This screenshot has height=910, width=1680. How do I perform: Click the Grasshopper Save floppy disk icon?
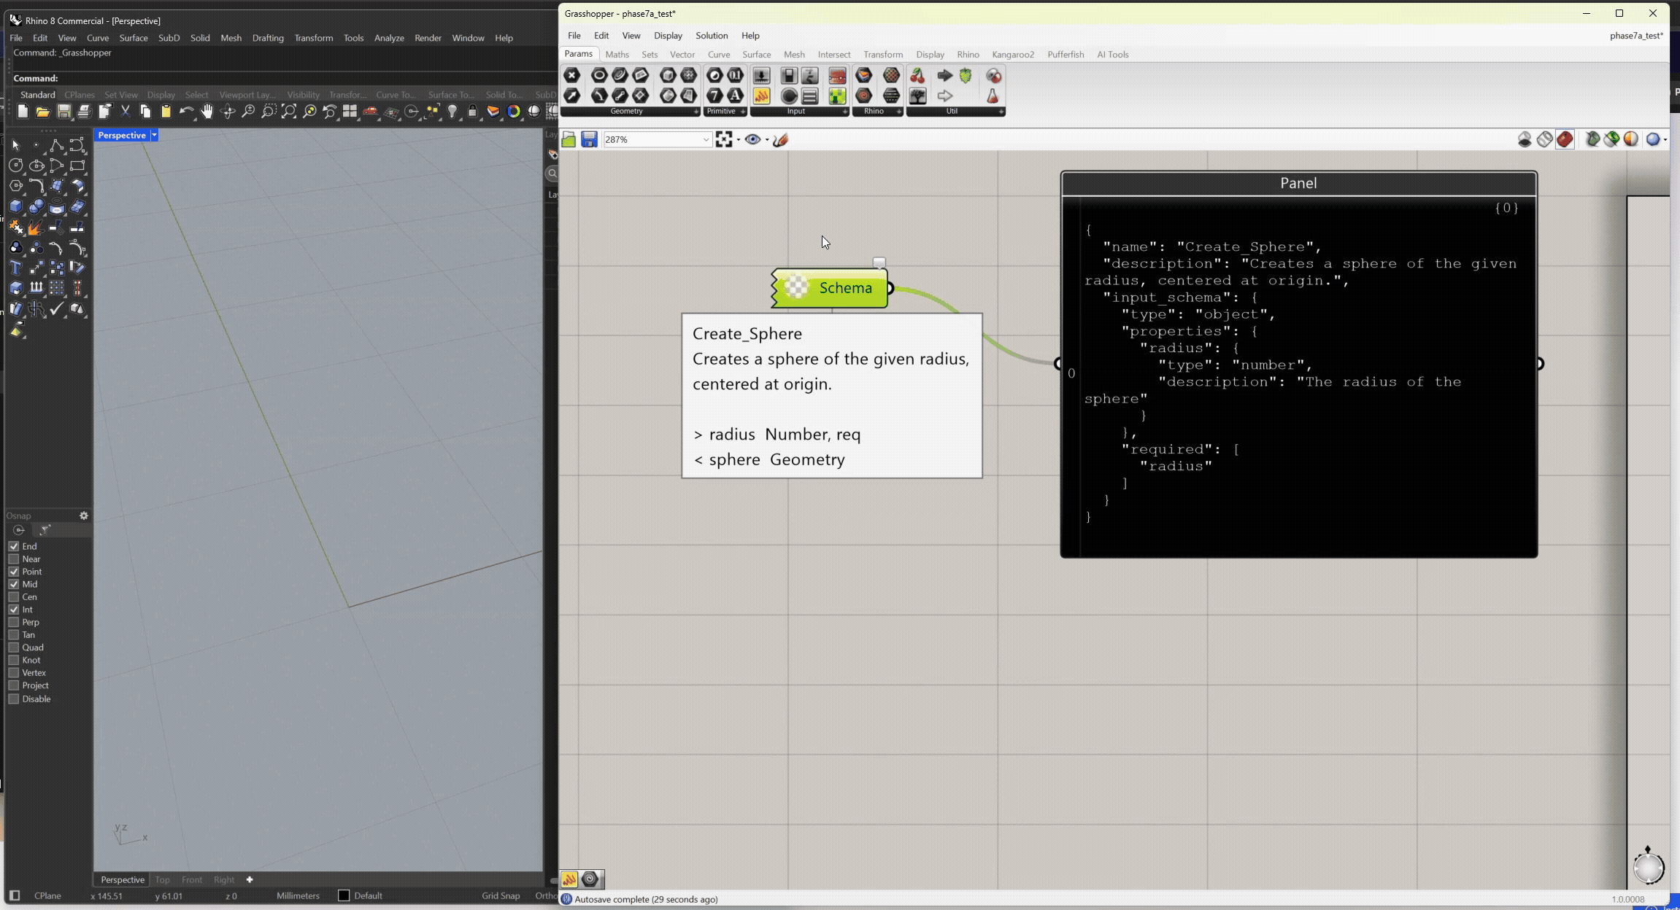click(590, 139)
